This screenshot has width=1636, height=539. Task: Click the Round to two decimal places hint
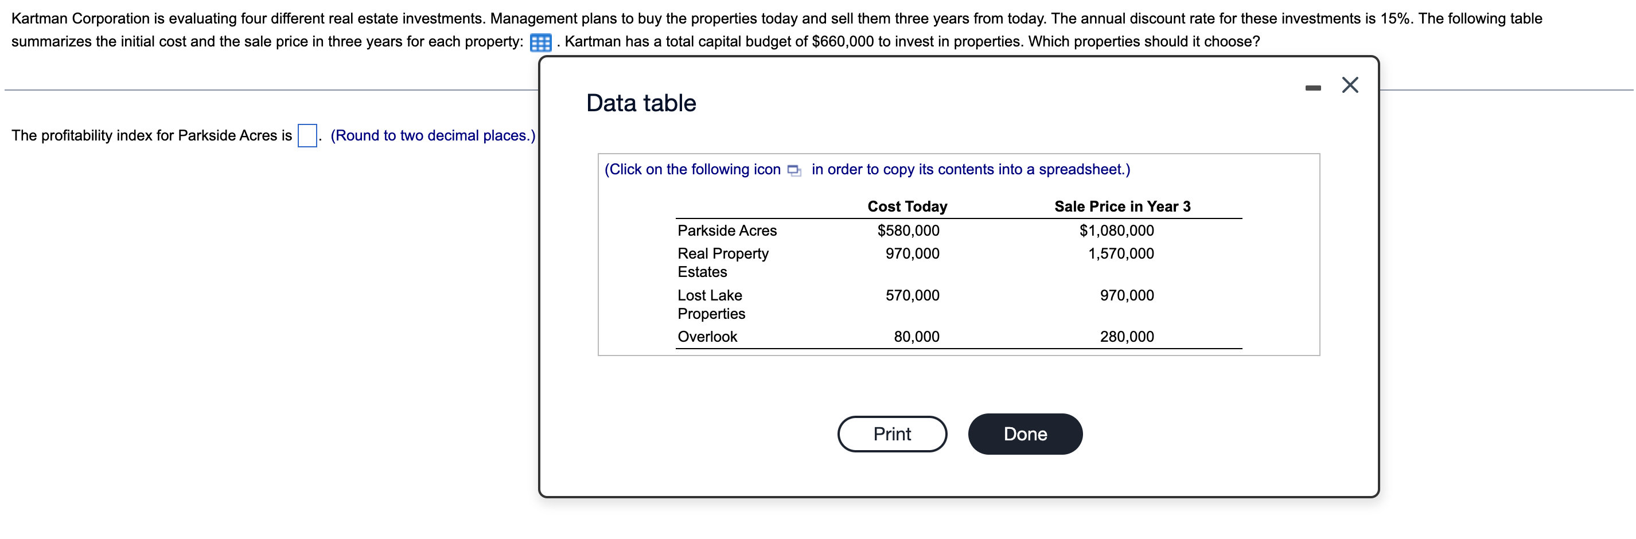pos(433,135)
